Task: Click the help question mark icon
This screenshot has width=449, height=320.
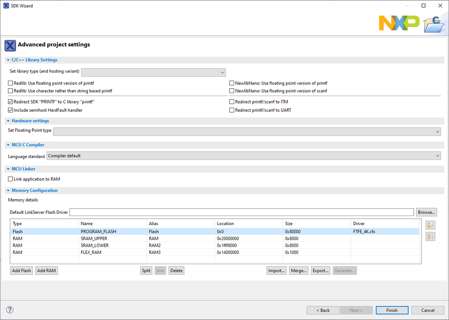Action: coord(10,310)
